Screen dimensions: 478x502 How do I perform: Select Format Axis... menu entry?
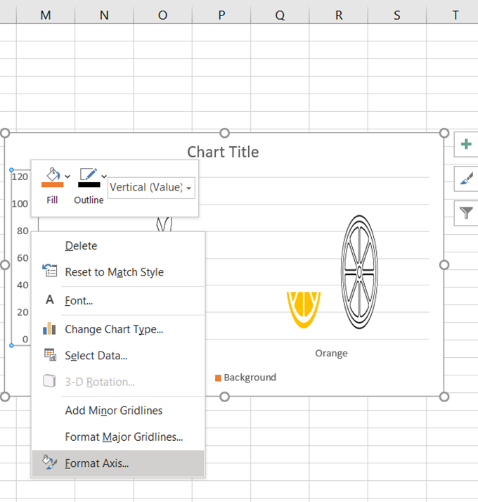(x=118, y=463)
